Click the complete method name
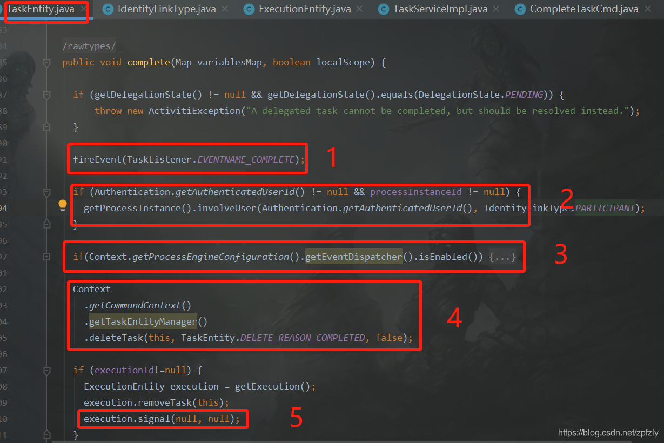This screenshot has height=443, width=664. pyautogui.click(x=149, y=62)
